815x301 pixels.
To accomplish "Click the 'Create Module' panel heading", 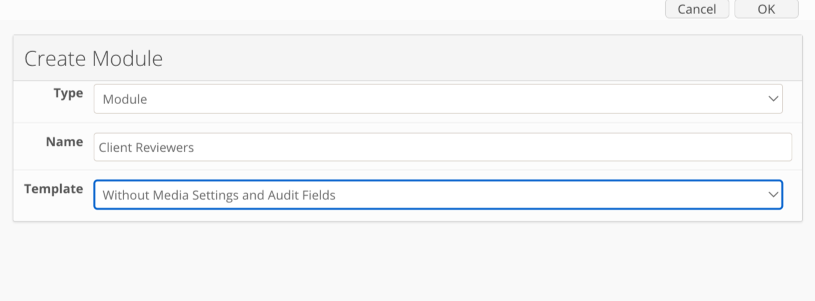I will pos(93,59).
